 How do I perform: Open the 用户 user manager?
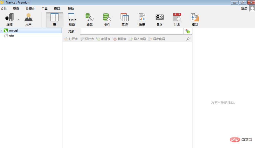coord(28,20)
